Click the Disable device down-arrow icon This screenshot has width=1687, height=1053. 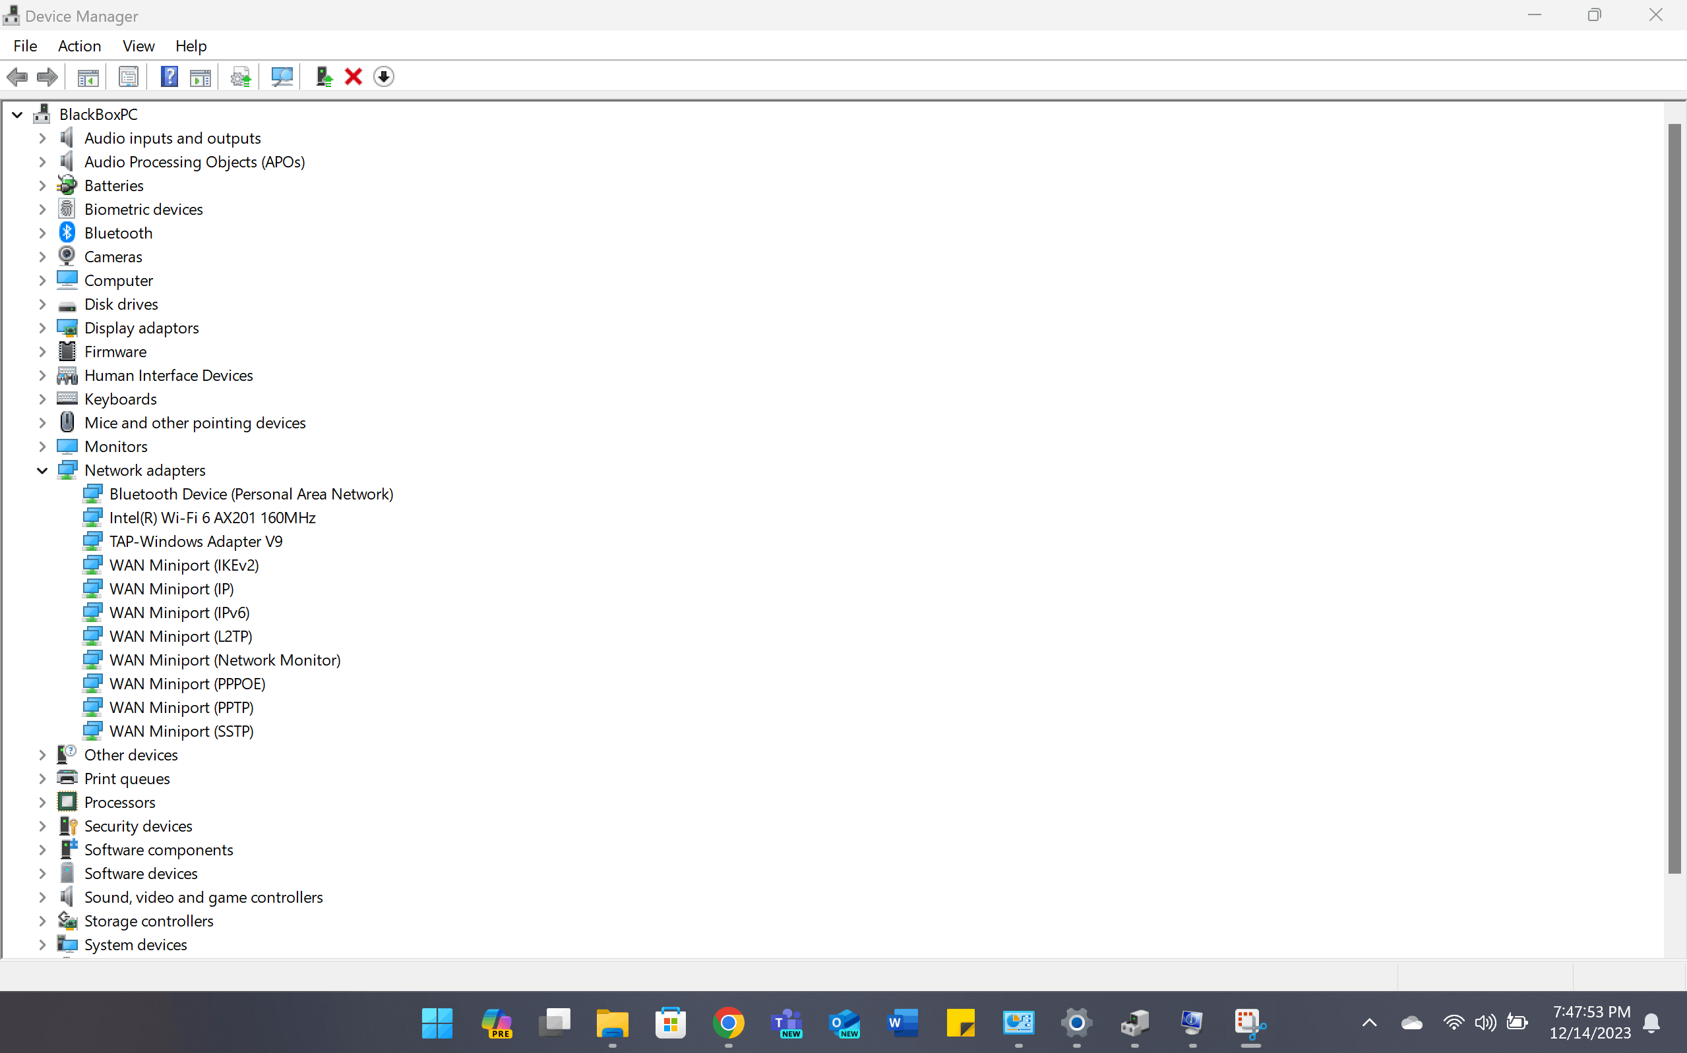[x=383, y=76]
